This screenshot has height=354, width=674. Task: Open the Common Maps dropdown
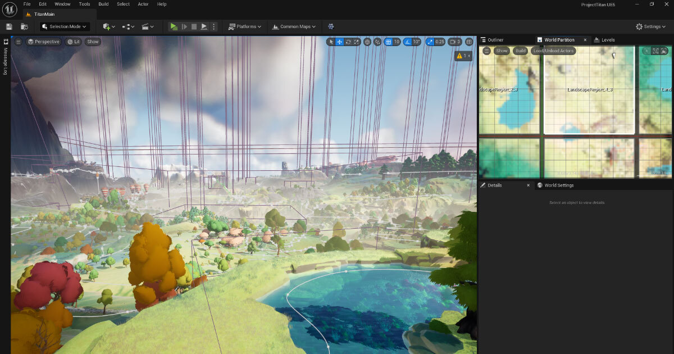295,26
